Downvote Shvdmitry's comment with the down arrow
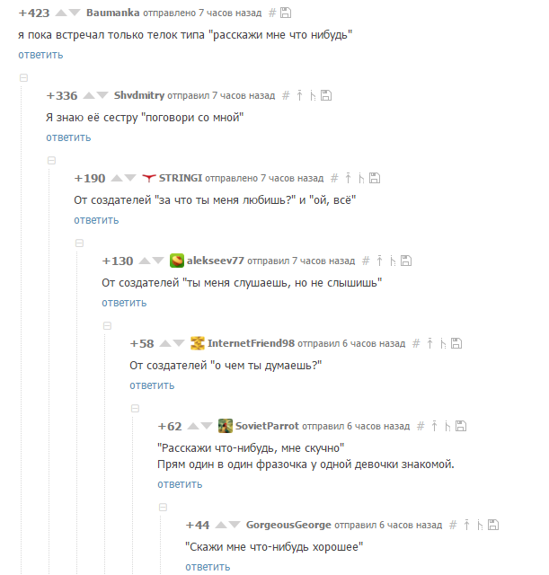 click(x=102, y=95)
